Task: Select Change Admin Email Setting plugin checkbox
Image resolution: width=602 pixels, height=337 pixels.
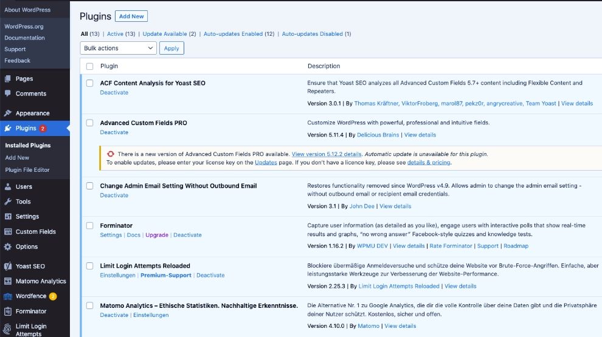Action: (x=89, y=186)
